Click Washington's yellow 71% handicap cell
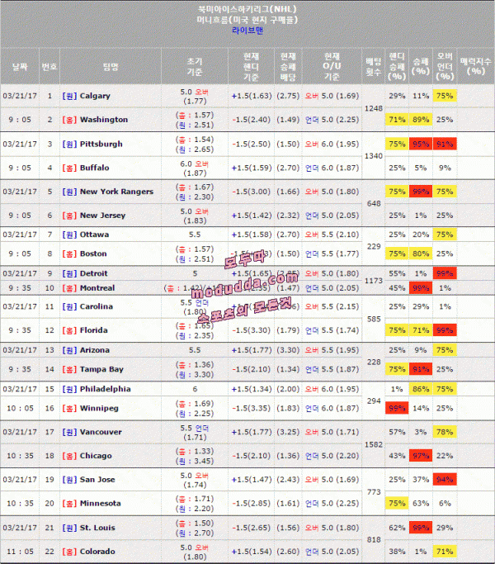The height and width of the screenshot is (564, 495). 397,120
